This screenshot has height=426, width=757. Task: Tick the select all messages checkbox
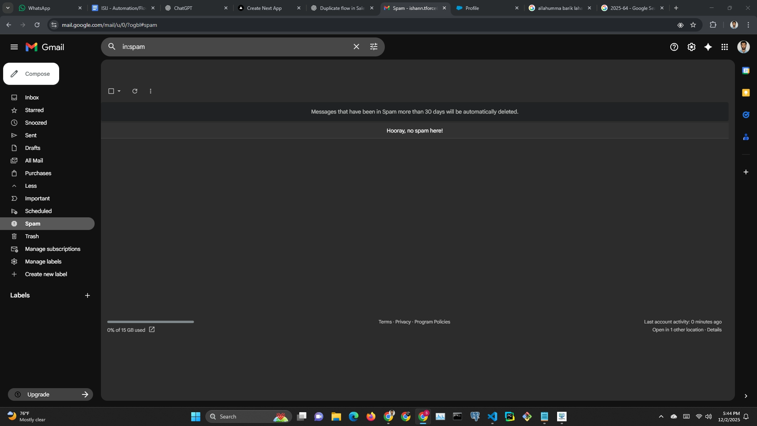click(x=111, y=91)
